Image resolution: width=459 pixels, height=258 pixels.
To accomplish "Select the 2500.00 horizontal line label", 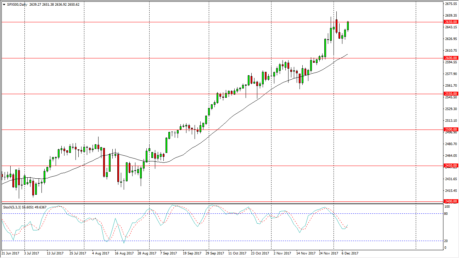I will pyautogui.click(x=450, y=130).
